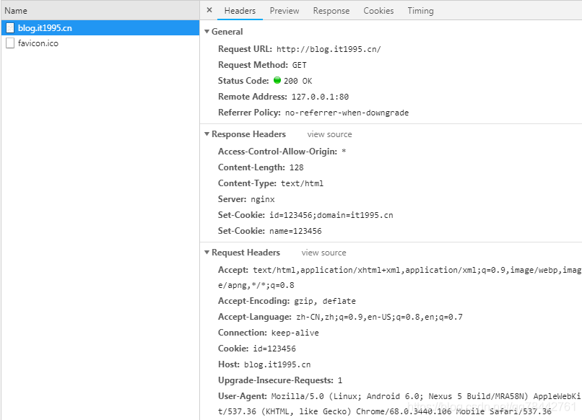Click the Set-Cookie name=123456 value
This screenshot has width=582, height=420.
(295, 231)
